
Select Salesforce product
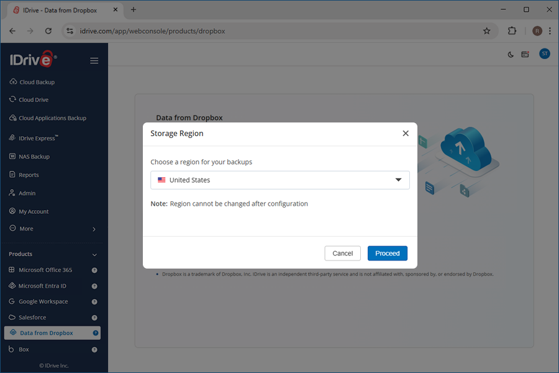28,317
